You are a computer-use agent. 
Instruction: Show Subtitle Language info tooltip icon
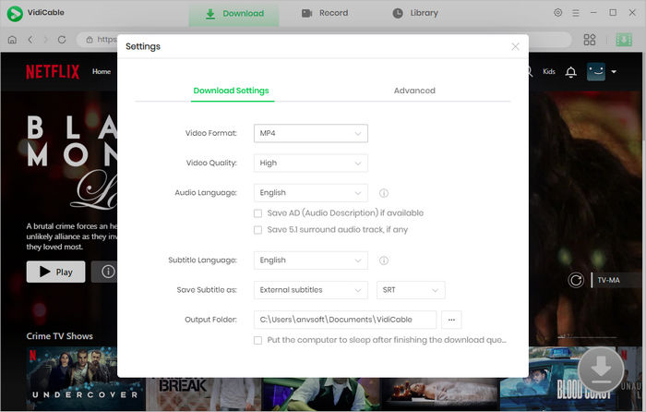tap(384, 261)
